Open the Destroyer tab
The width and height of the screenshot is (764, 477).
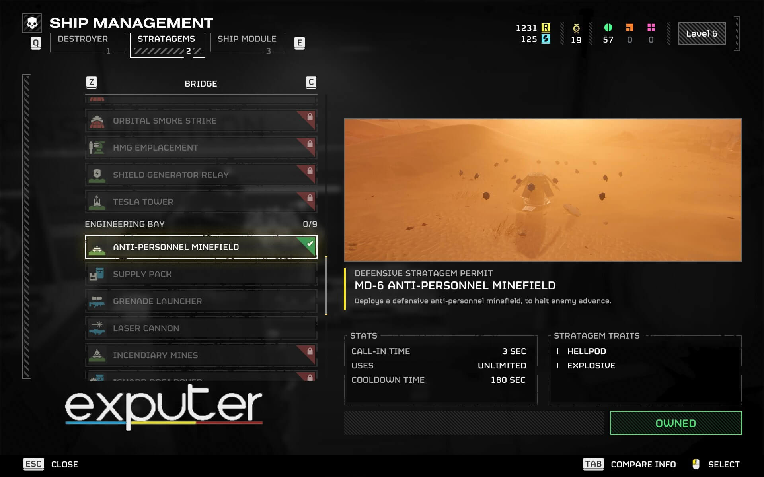[88, 43]
